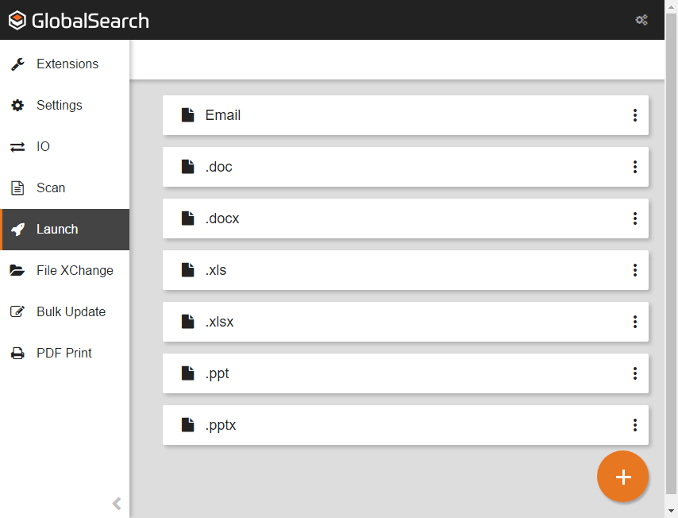This screenshot has height=518, width=678.
Task: Open the three-dot menu for .docx
Action: (x=635, y=218)
